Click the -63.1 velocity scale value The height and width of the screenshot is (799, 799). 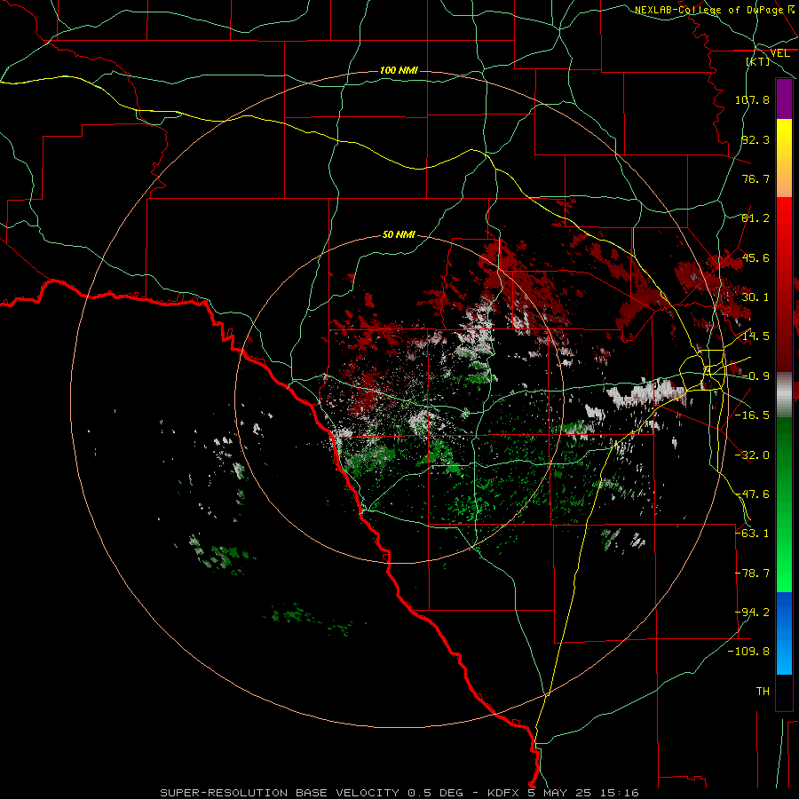(x=752, y=534)
